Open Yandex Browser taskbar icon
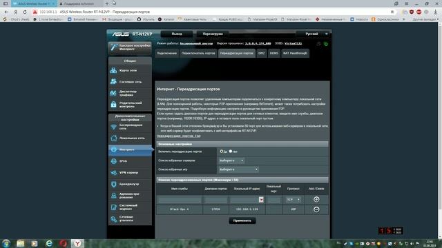This screenshot has width=442, height=248. pyautogui.click(x=77, y=243)
